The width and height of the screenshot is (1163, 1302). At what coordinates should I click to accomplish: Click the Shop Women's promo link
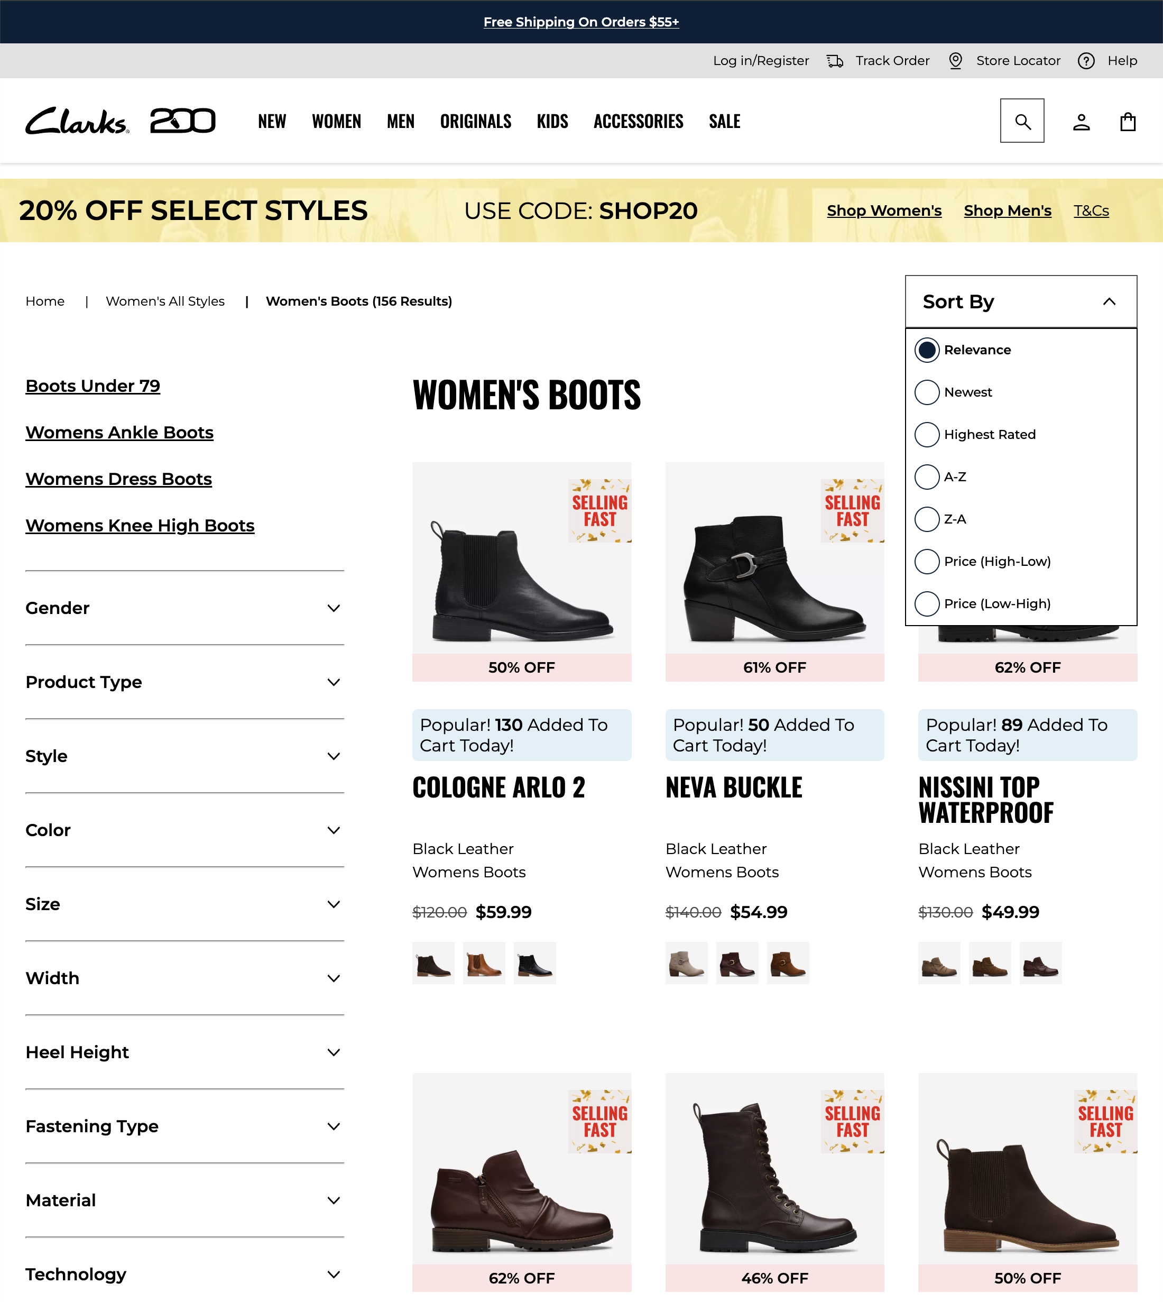click(x=884, y=211)
